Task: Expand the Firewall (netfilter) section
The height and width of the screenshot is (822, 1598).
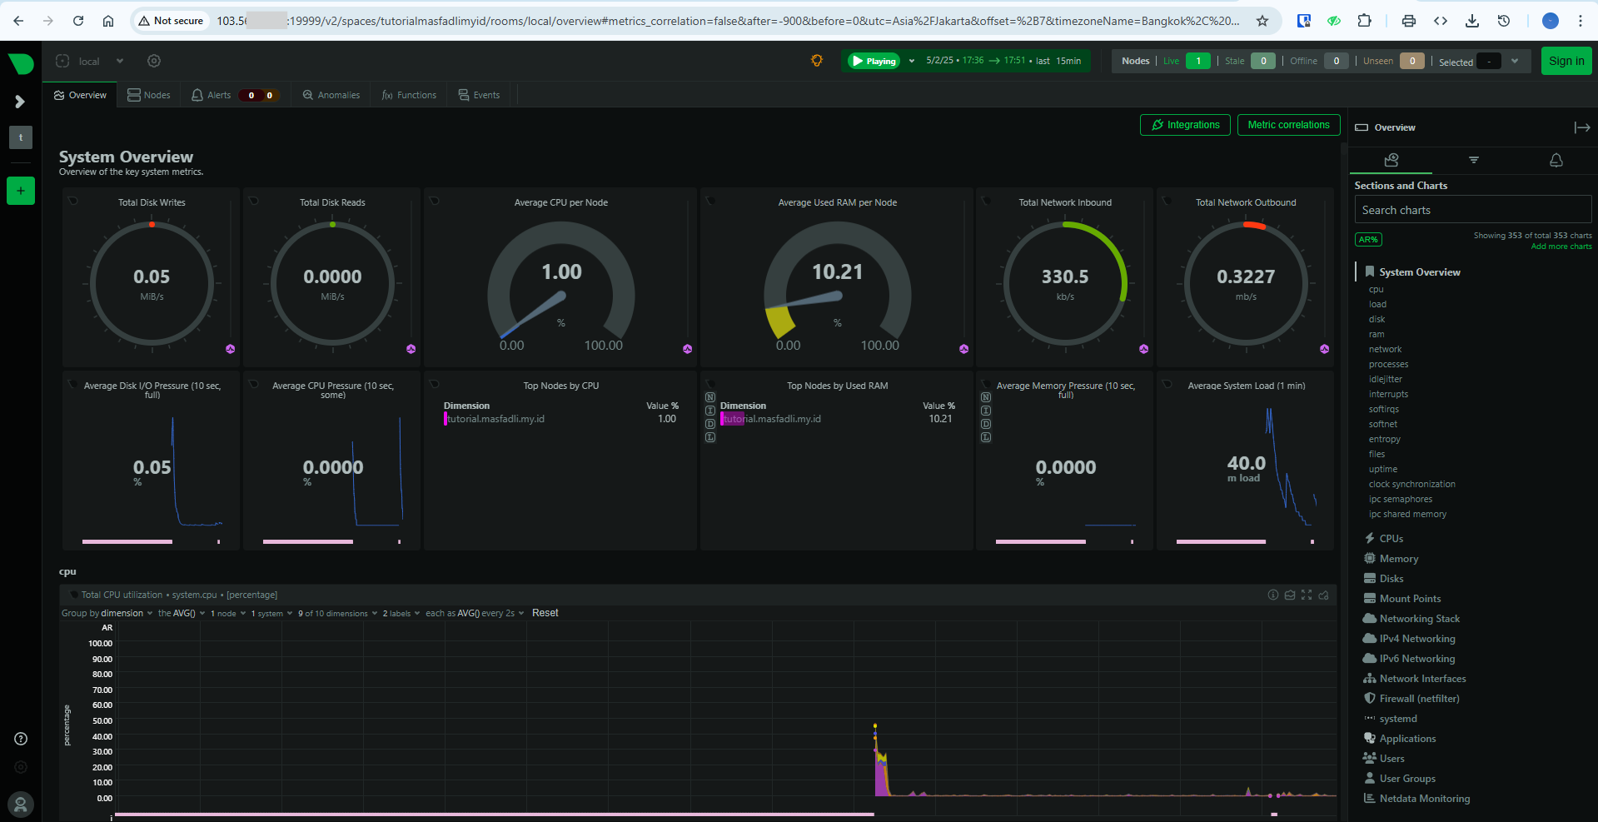Action: coord(1411,699)
